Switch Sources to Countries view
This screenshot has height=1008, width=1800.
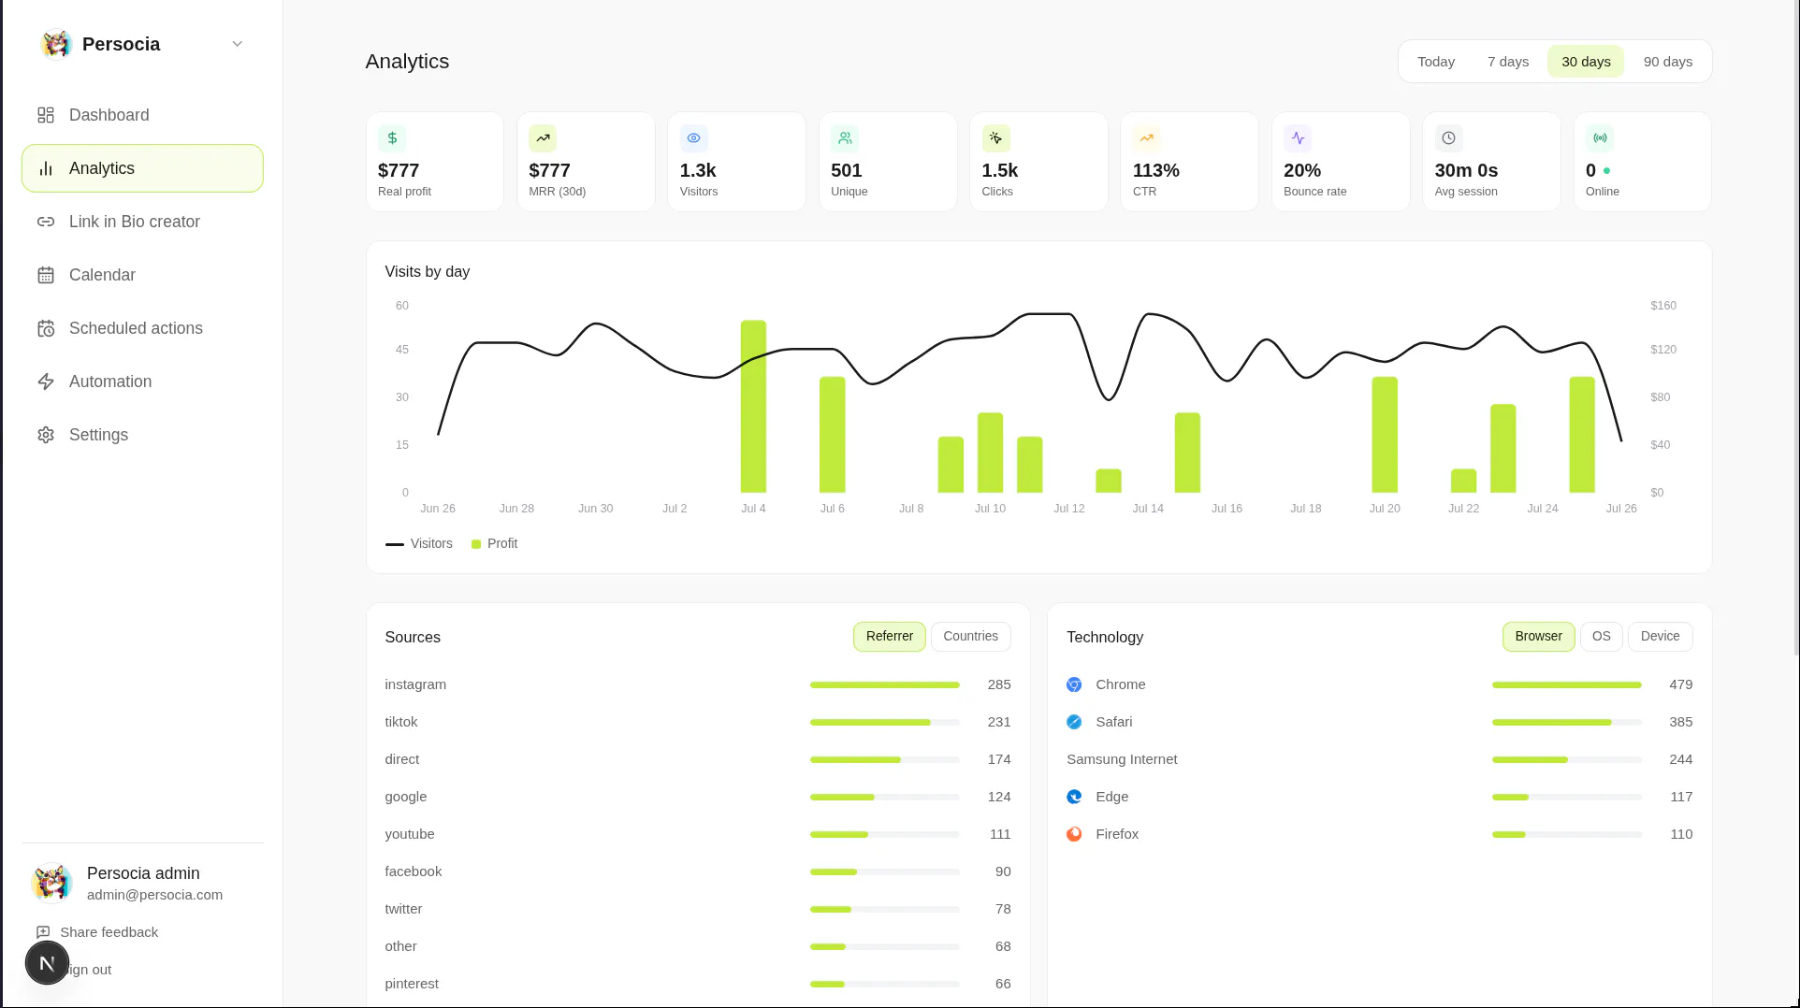970,637
